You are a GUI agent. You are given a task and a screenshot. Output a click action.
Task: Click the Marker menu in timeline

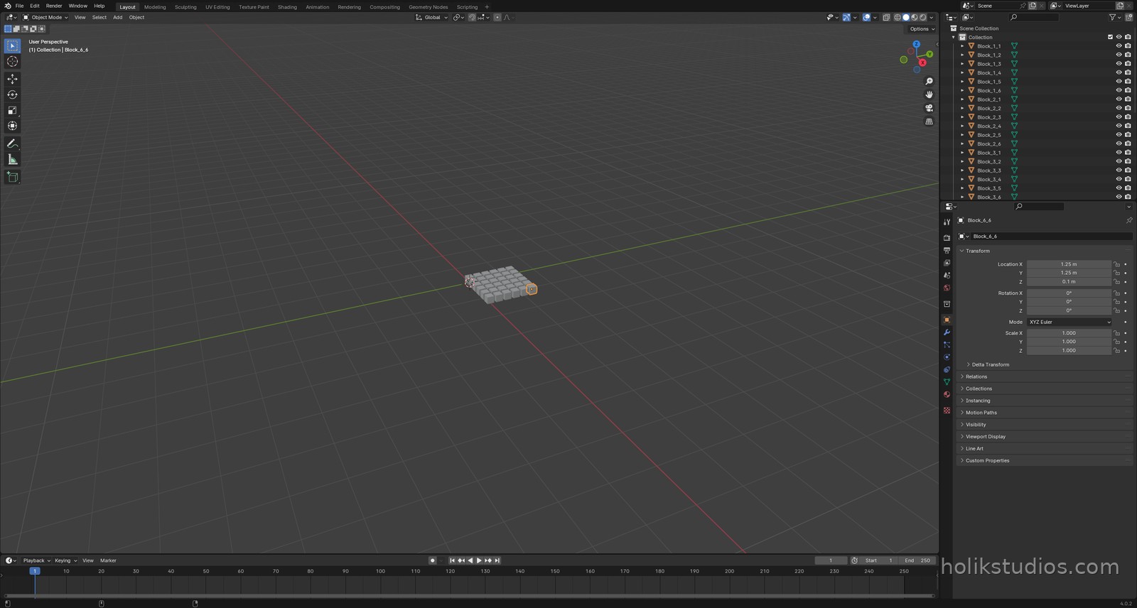[108, 560]
